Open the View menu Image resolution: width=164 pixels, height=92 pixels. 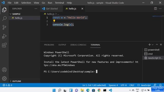36,3
